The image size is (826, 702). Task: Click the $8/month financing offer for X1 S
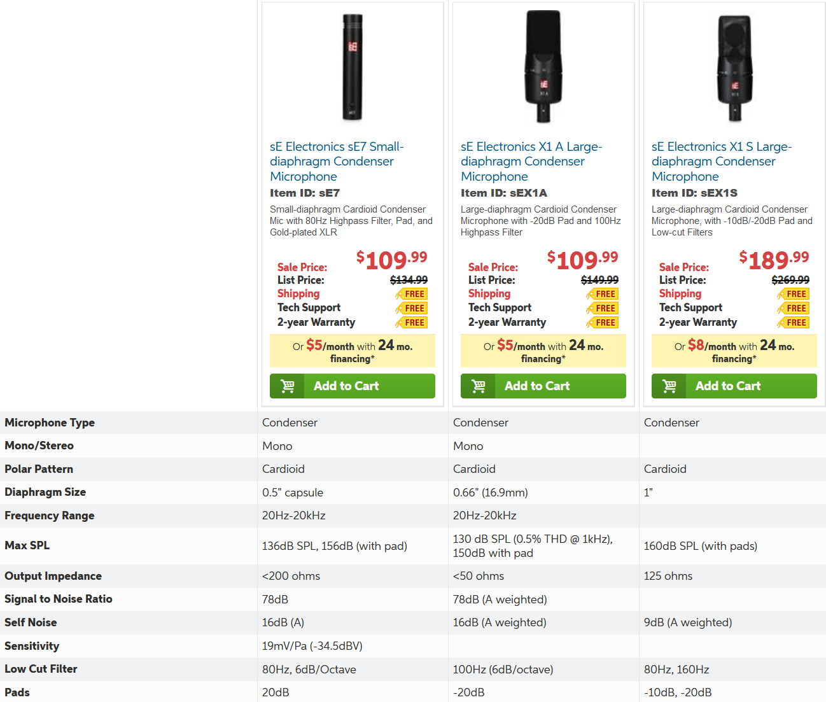click(x=734, y=351)
